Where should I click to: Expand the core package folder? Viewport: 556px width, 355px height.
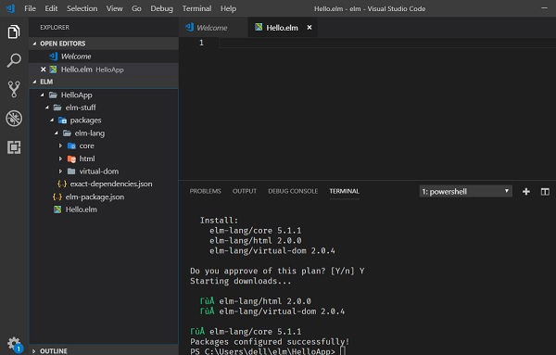60,146
